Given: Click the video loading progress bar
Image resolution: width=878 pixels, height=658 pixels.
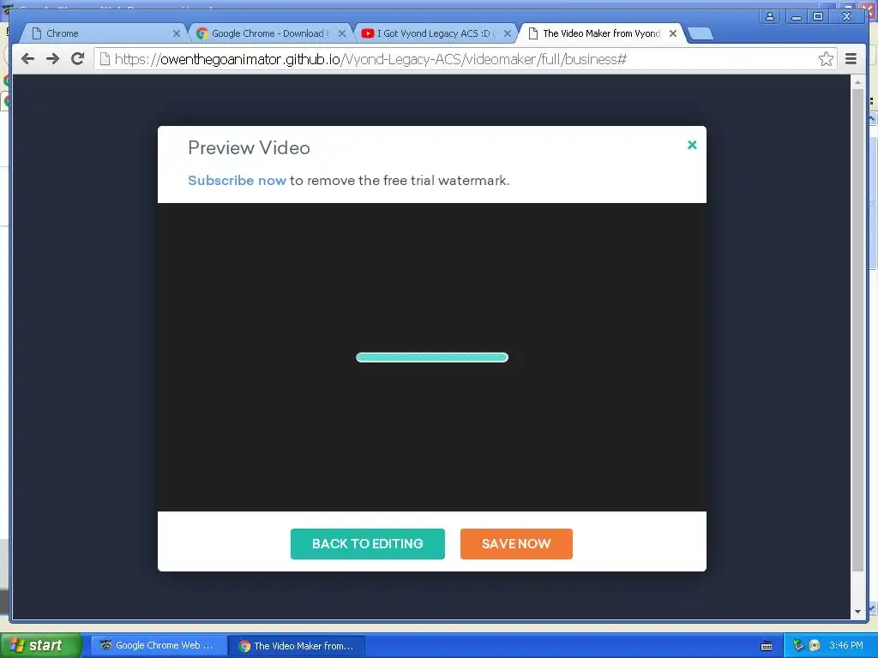Looking at the screenshot, I should [432, 357].
